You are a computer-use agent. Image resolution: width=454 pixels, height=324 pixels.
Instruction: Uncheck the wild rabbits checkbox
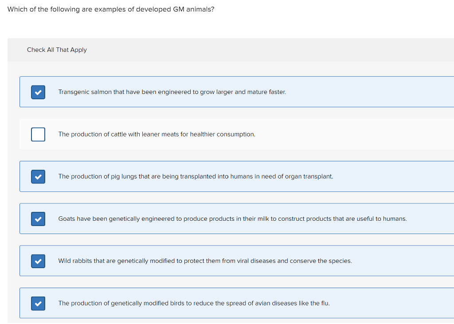tap(38, 261)
